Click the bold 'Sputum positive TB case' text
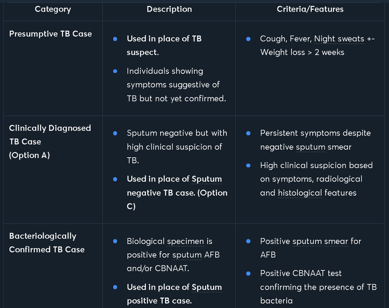The image size is (389, 308). click(159, 300)
